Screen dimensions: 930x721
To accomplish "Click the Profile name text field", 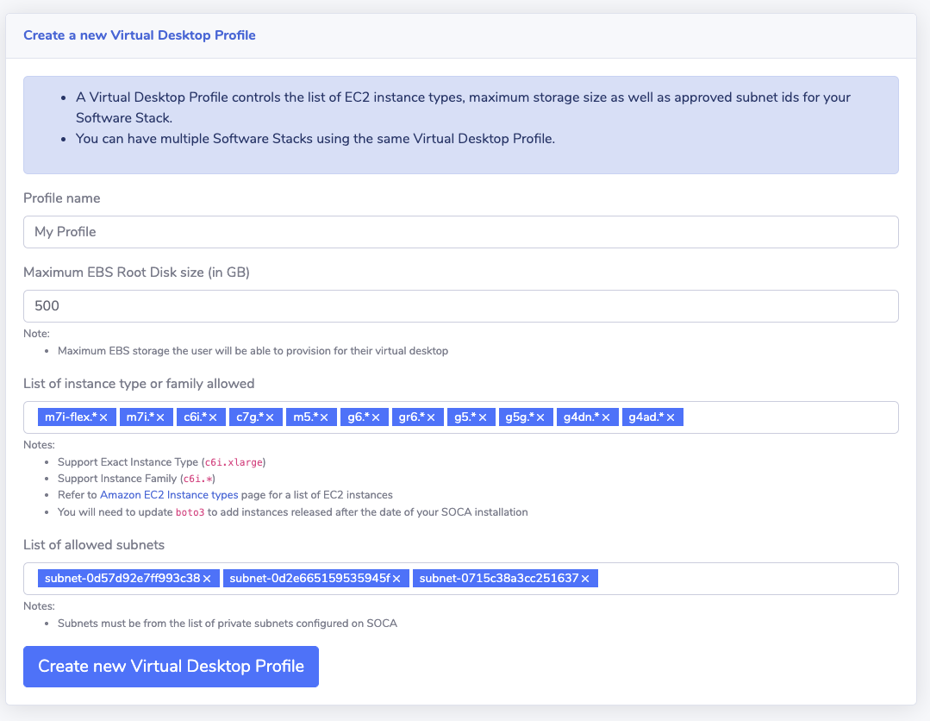I will click(460, 232).
